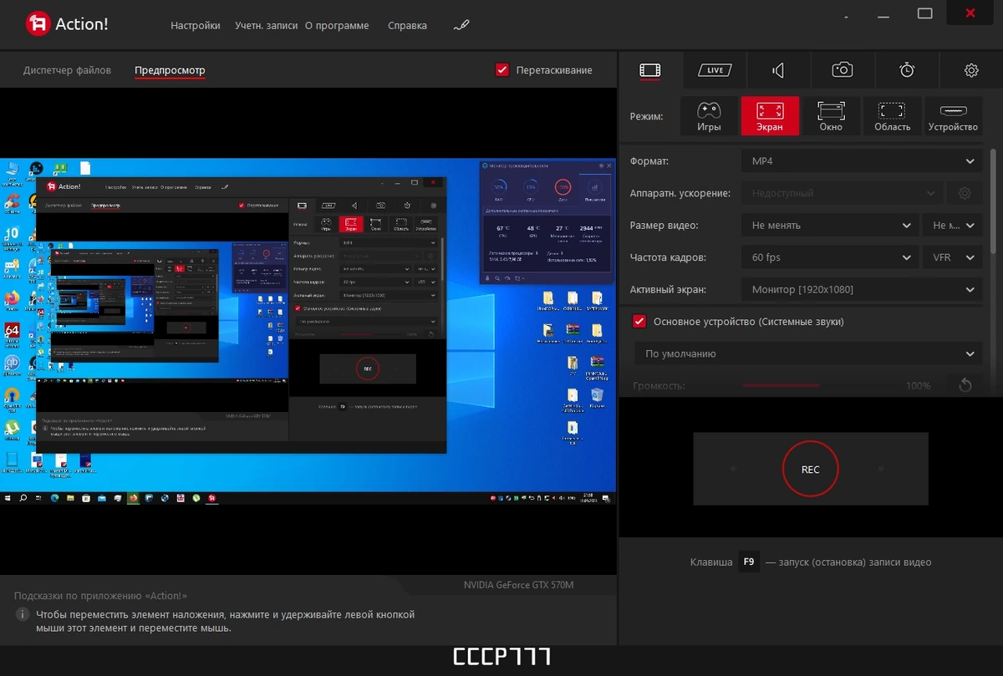Click the 'Режим:' label

click(x=646, y=116)
